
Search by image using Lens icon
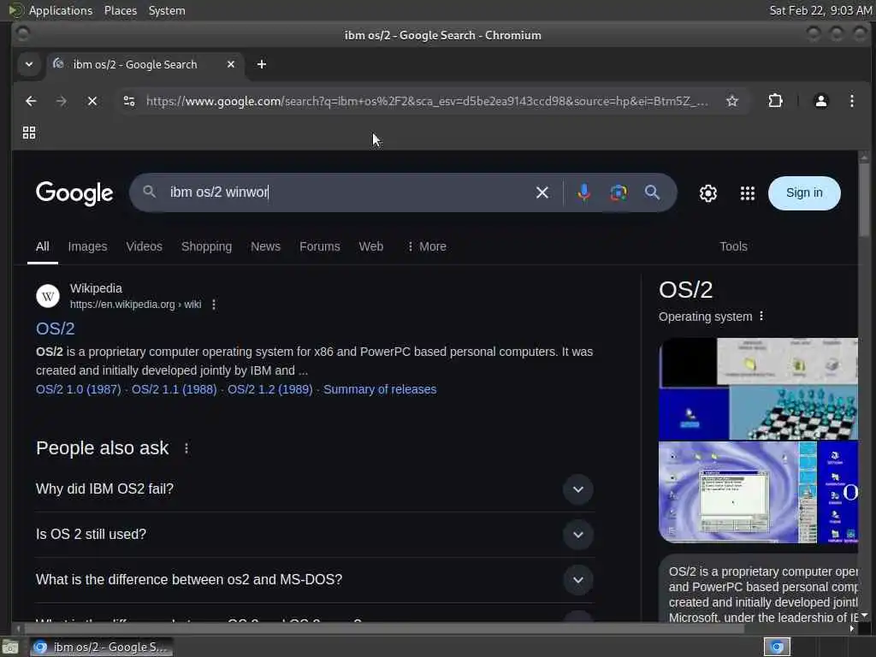click(x=618, y=192)
